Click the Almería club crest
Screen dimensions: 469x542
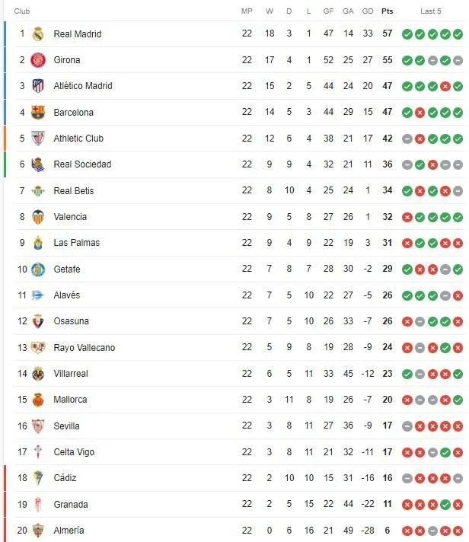tap(38, 531)
